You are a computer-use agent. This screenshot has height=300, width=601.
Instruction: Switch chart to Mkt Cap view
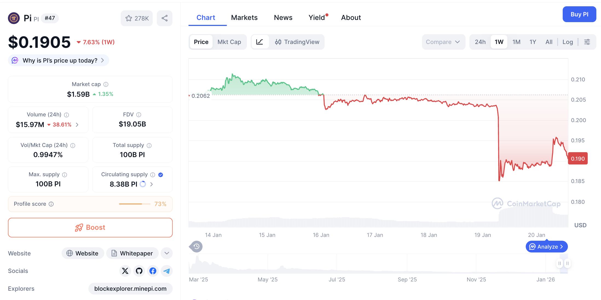[x=229, y=42]
